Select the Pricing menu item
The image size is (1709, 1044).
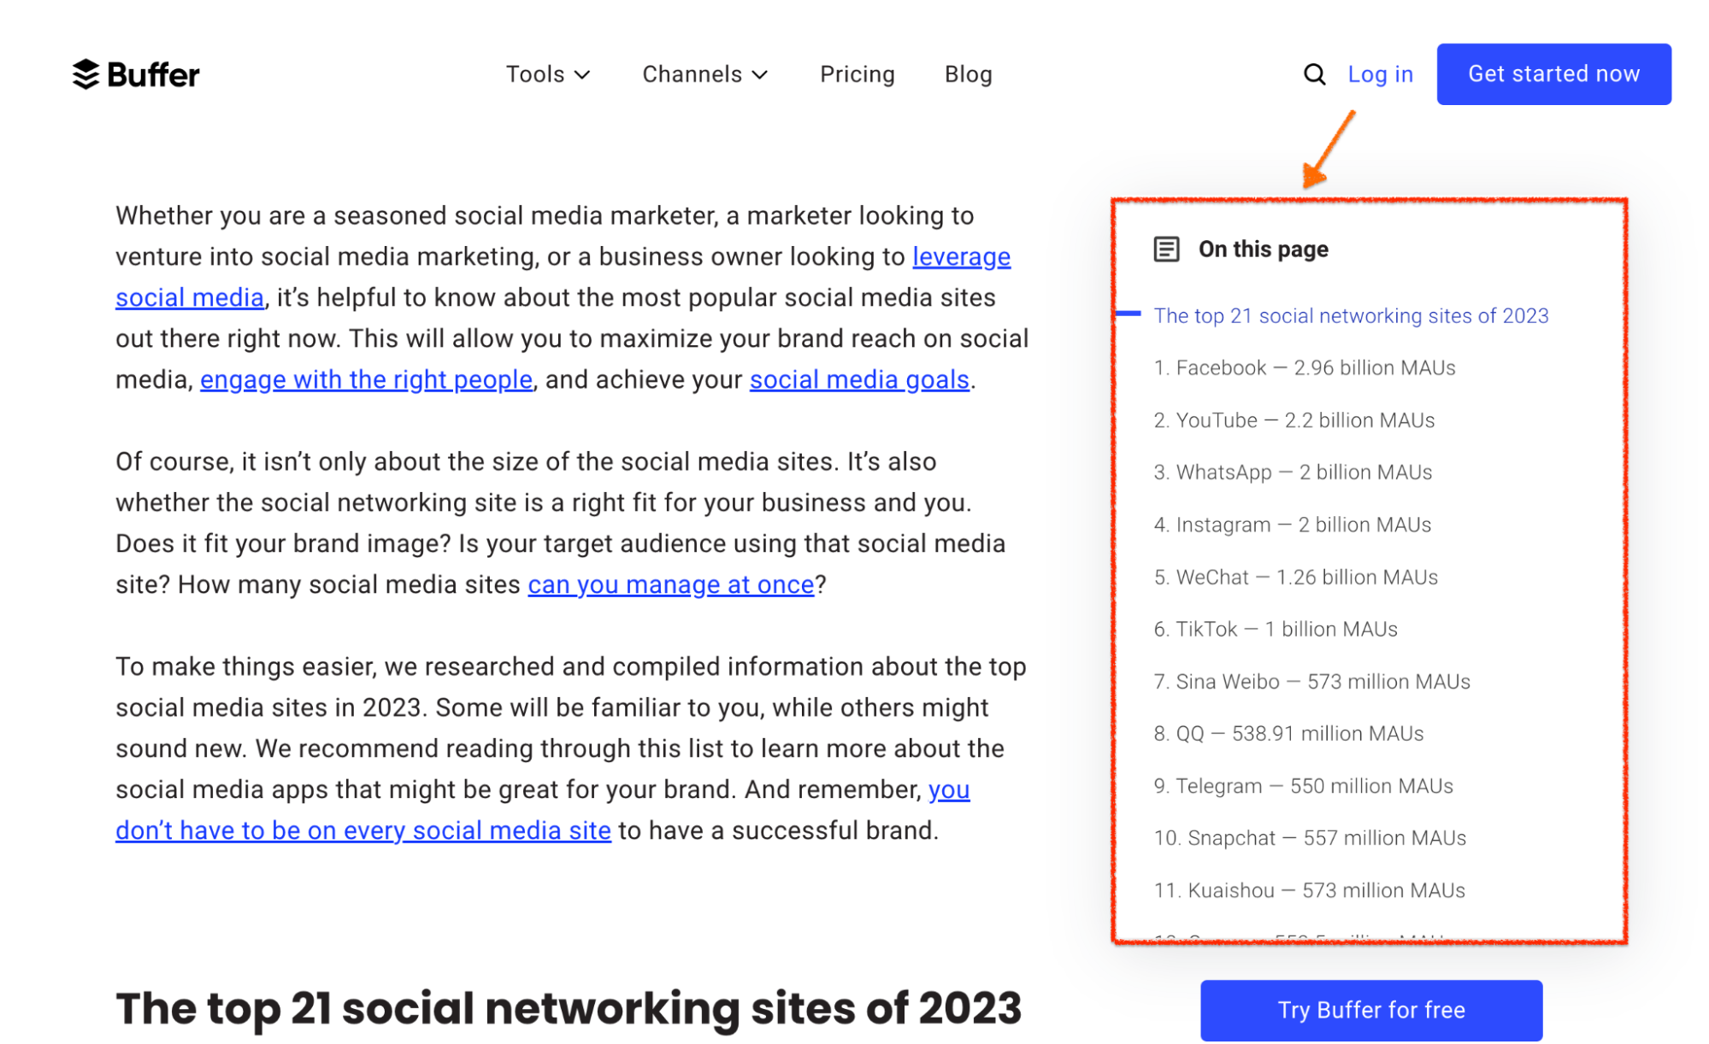click(x=855, y=73)
